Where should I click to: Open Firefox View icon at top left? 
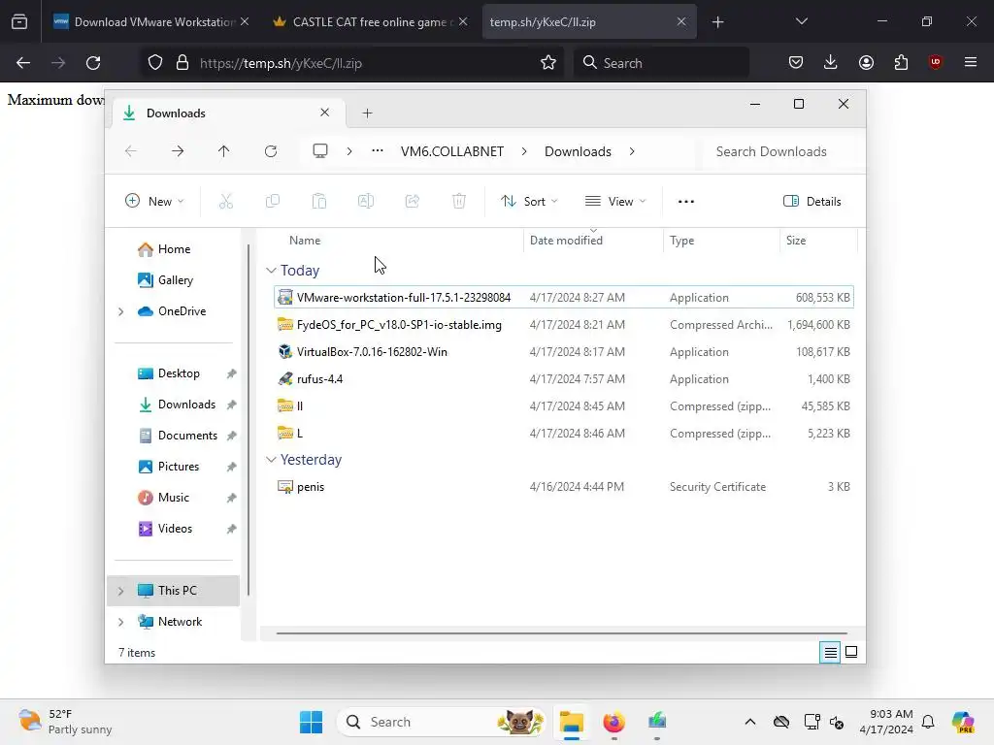[x=19, y=22]
